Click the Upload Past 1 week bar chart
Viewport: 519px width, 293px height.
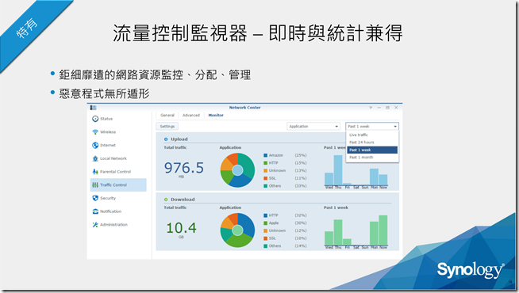pos(356,171)
